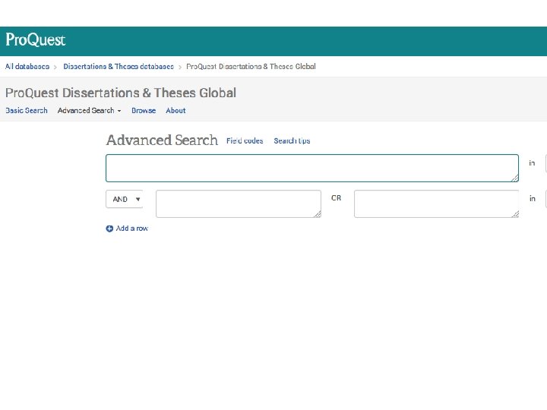Open the About tab
The image size is (547, 410).
(175, 111)
